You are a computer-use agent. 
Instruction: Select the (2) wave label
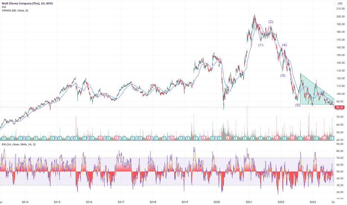[271, 22]
